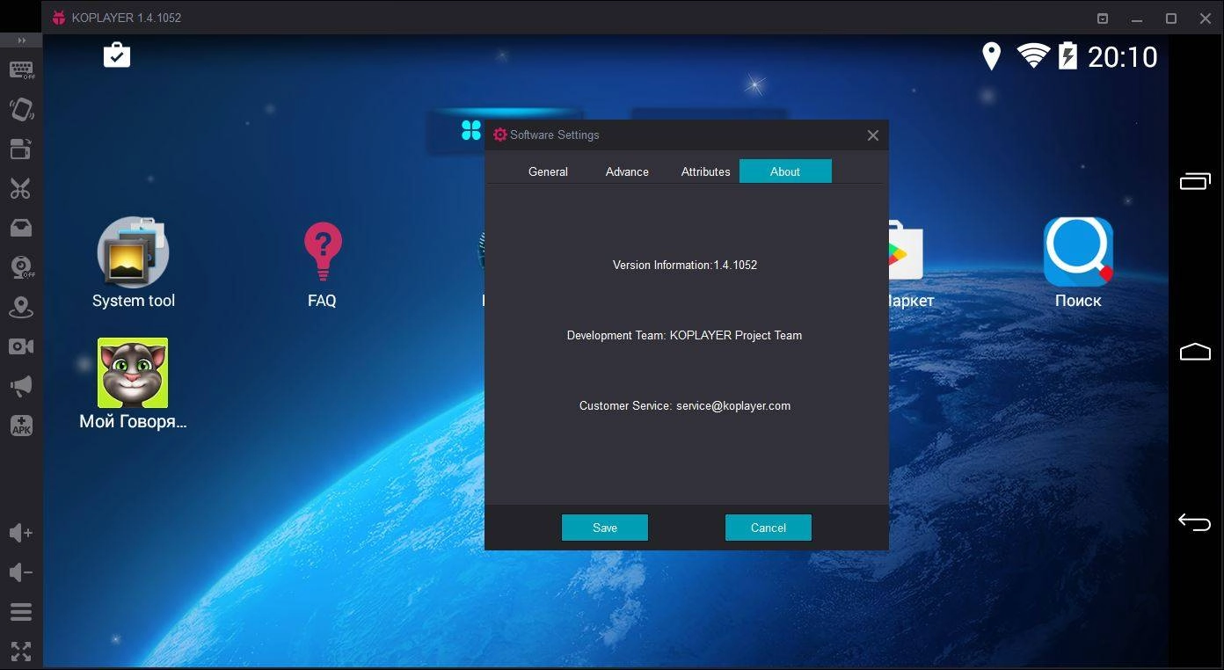
Task: Toggle the keyboard mapping icon in sidebar
Action: (21, 70)
